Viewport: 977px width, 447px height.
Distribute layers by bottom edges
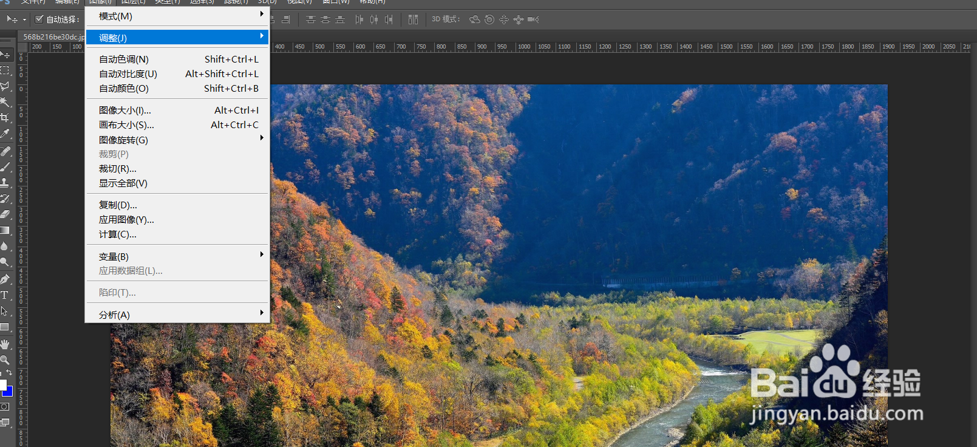coord(340,19)
